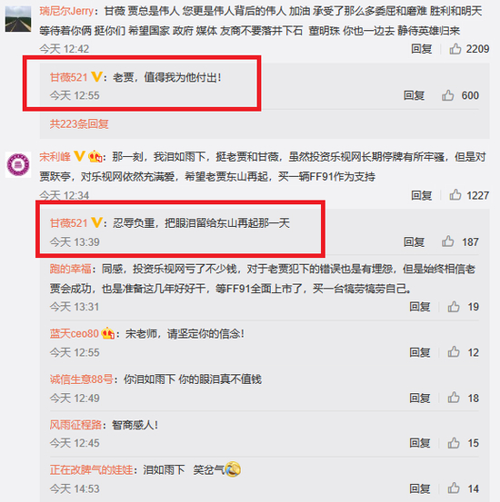The width and height of the screenshot is (500, 502).
Task: Click 宋利峰's purple circular avatar
Action: [18, 165]
